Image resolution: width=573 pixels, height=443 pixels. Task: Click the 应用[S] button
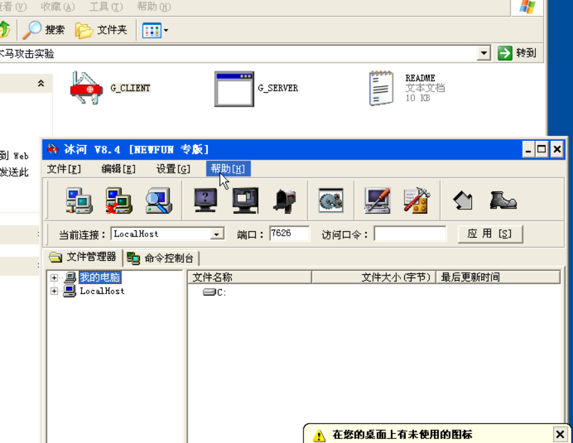pyautogui.click(x=490, y=234)
